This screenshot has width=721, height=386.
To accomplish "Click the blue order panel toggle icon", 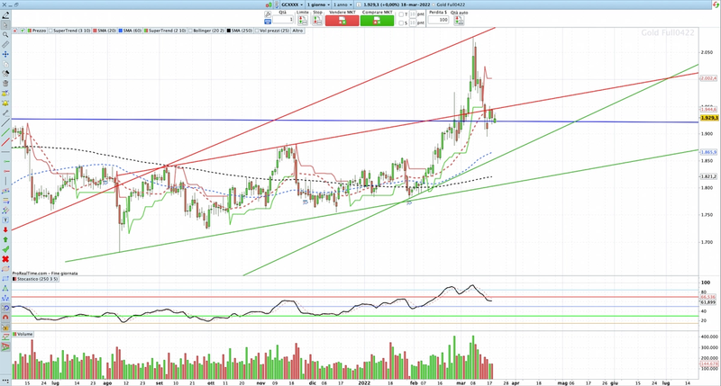I will (268, 22).
